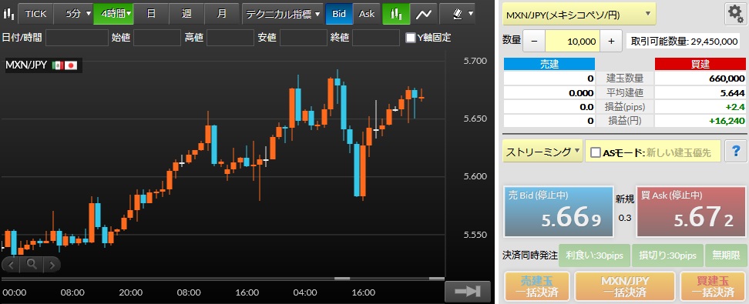Click the 売 Bid 5.669 button
Image resolution: width=749 pixels, height=304 pixels.
559,212
